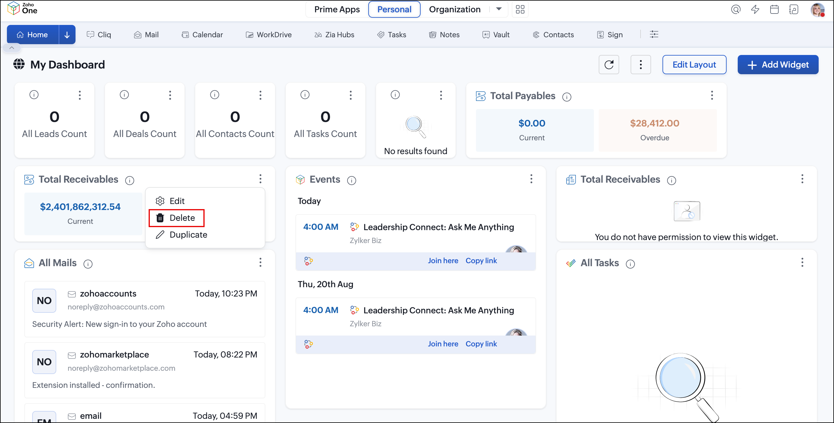Open options for the no-permission Total Receivables widget
The image size is (834, 423).
point(802,179)
